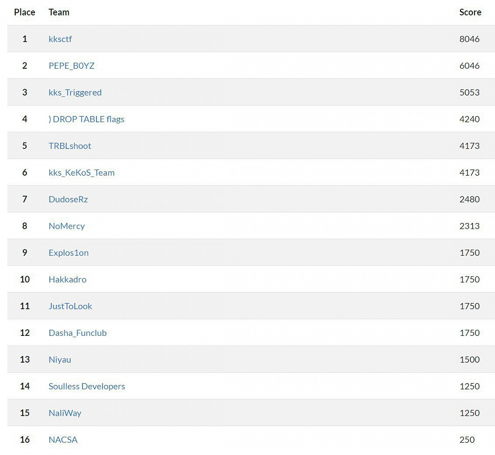The height and width of the screenshot is (455, 495).
Task: Open the NACSA team page
Action: coord(63,440)
